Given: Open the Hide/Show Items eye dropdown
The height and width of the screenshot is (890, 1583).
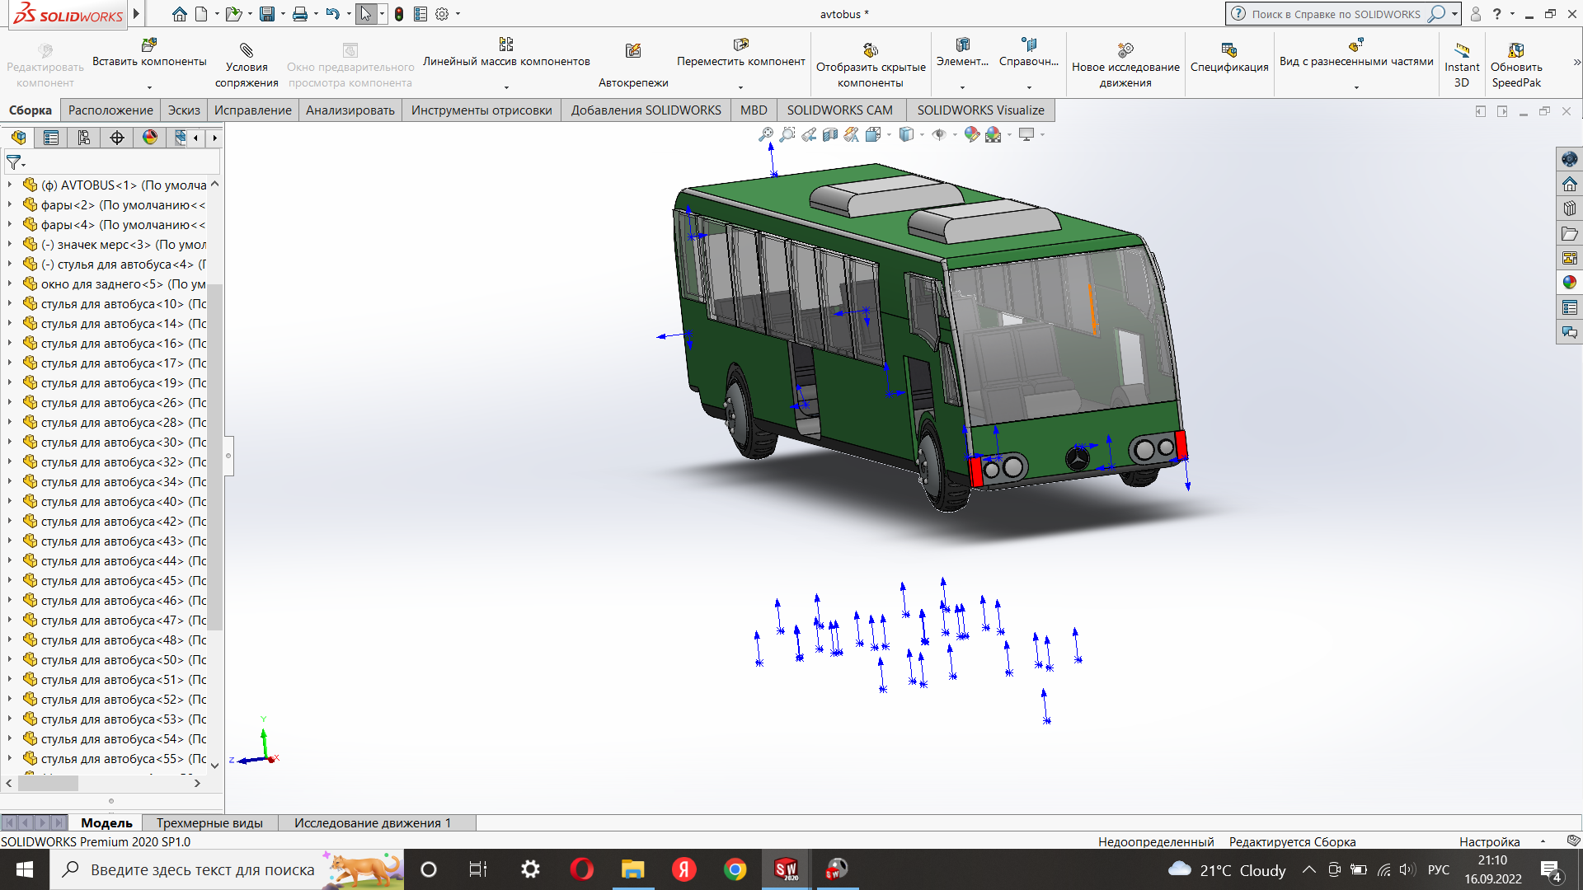Looking at the screenshot, I should [955, 134].
